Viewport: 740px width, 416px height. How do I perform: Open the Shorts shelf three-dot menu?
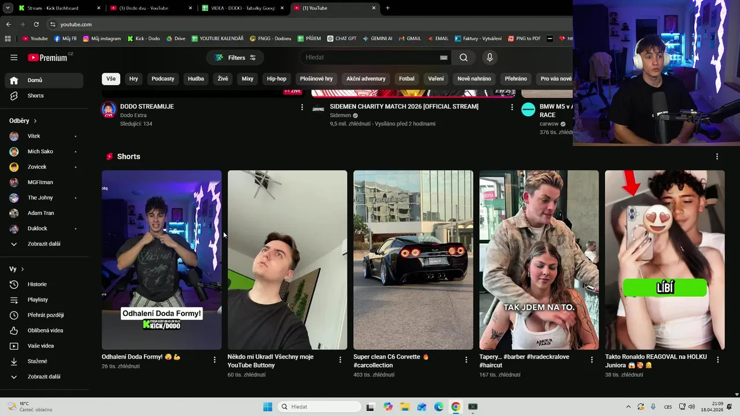717,157
